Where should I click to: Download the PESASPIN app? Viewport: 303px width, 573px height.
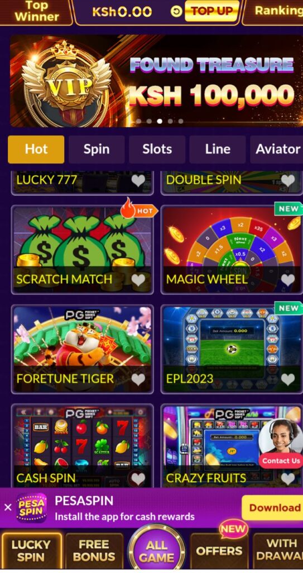274,508
